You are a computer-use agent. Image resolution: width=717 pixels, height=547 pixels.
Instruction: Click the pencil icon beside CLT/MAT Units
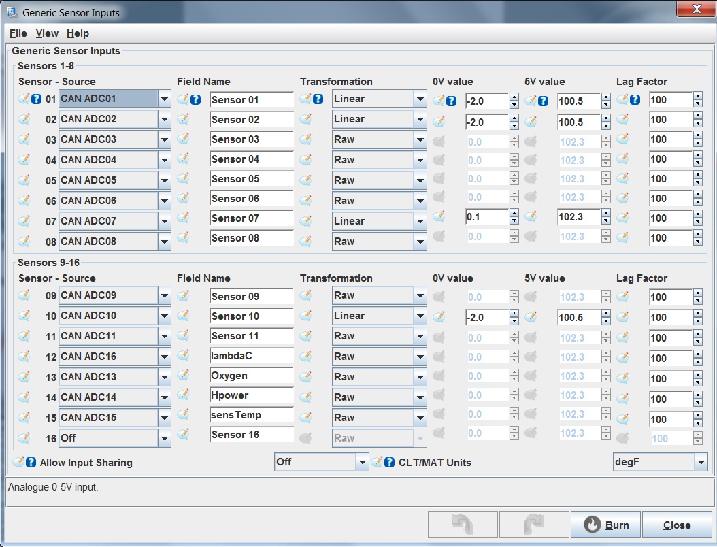[x=378, y=462]
